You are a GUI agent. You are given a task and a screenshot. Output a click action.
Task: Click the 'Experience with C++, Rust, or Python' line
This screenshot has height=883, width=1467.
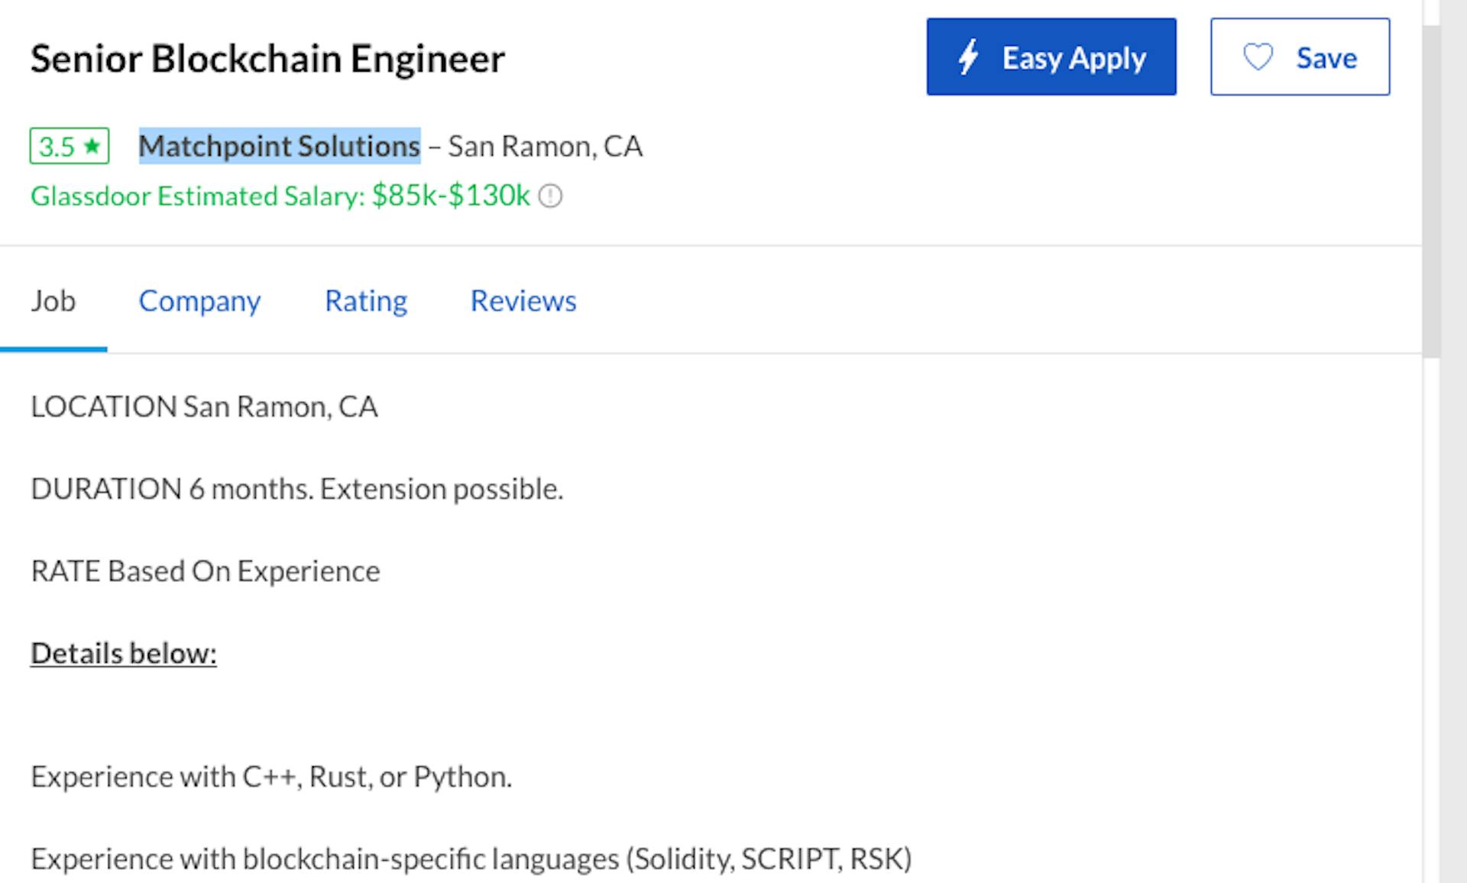[x=271, y=777]
